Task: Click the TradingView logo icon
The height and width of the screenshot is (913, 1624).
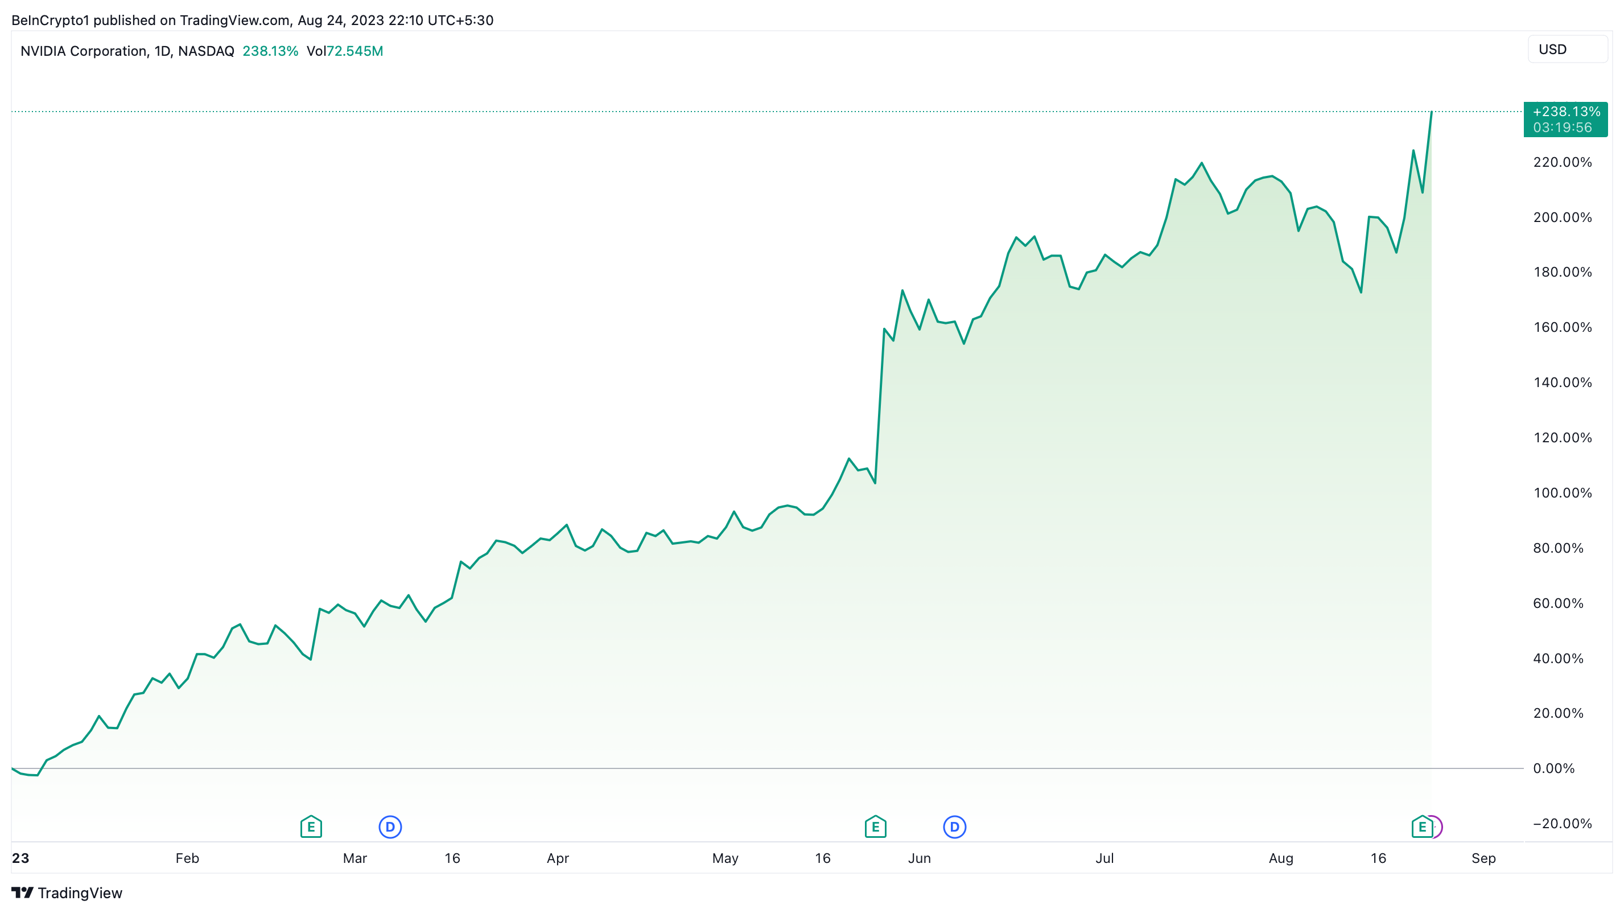Action: click(x=22, y=892)
